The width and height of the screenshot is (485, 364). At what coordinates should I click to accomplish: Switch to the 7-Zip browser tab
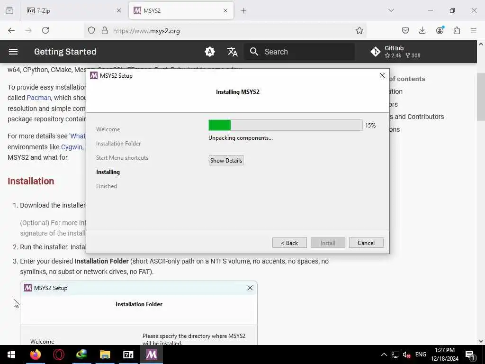[73, 10]
